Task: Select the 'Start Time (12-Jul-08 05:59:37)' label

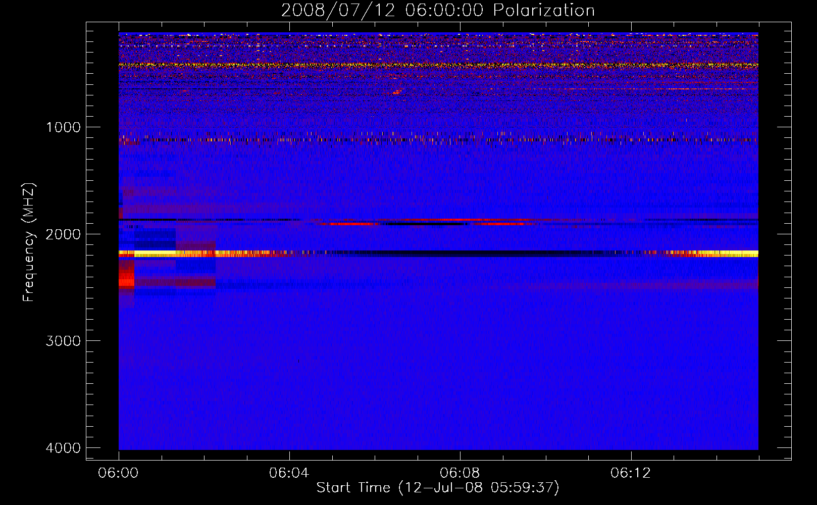Action: coord(438,488)
